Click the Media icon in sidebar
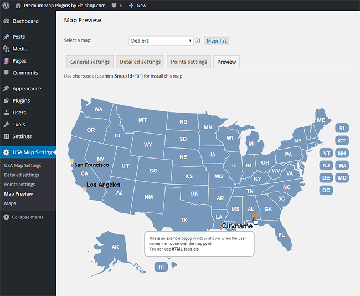The height and width of the screenshot is (296, 360). point(7,49)
